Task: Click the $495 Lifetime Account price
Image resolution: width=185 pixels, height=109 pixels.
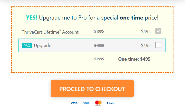Action: point(146,32)
